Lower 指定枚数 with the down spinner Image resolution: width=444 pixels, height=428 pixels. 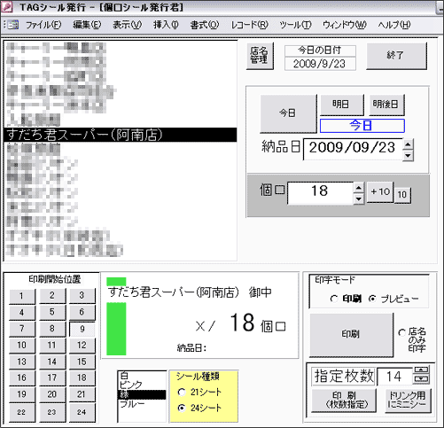click(x=422, y=379)
